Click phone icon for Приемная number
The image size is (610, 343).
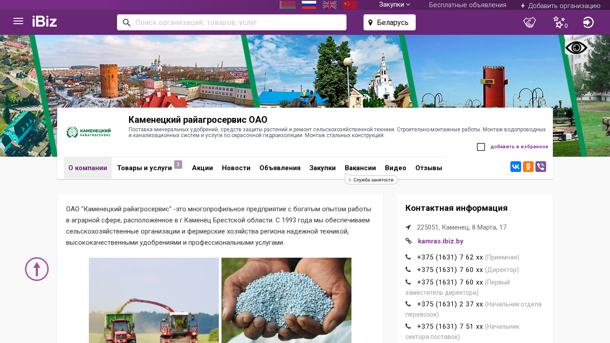pyautogui.click(x=408, y=257)
